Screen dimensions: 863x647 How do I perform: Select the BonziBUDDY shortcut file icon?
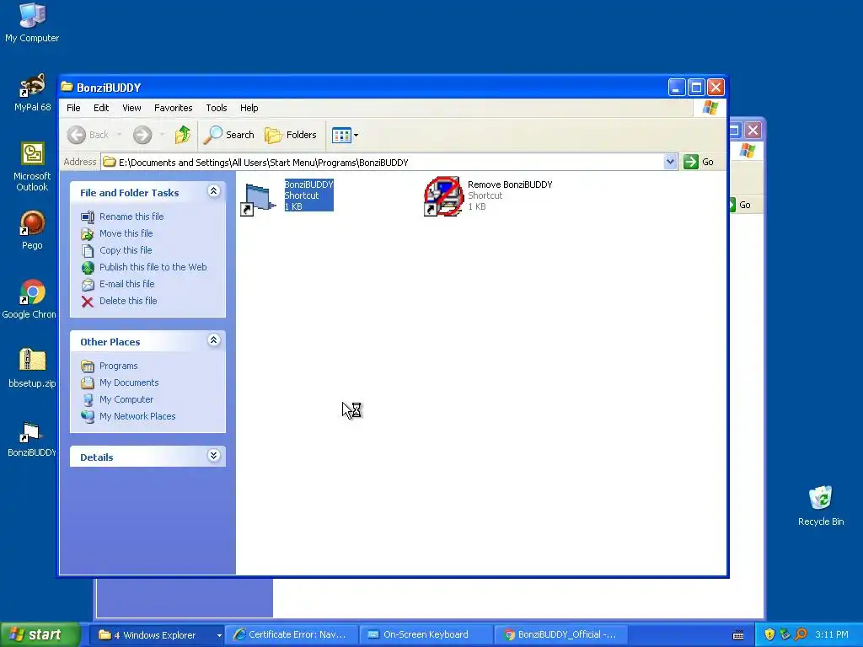click(x=258, y=199)
